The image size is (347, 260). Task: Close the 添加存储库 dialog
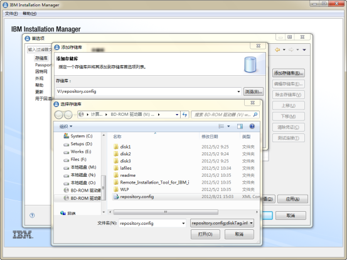(259, 46)
